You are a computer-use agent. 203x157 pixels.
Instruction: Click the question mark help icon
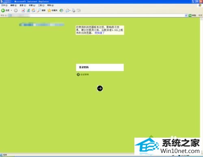click(x=78, y=75)
